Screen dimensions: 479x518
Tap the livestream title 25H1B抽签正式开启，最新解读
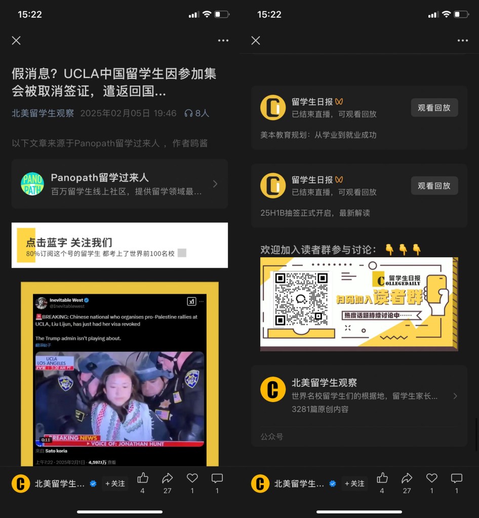pos(315,213)
